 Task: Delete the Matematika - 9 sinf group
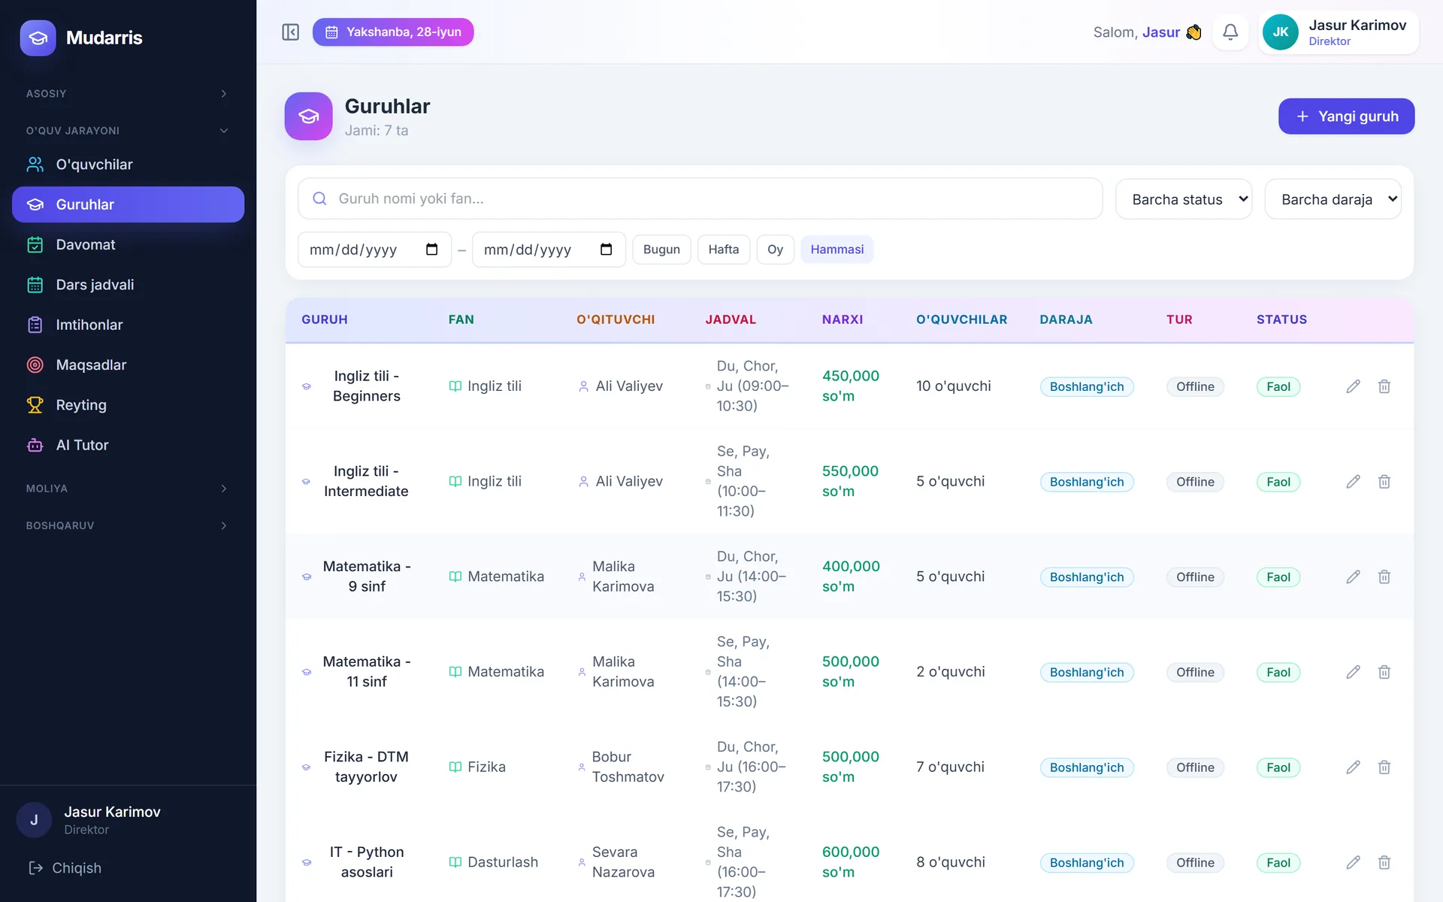click(x=1384, y=577)
